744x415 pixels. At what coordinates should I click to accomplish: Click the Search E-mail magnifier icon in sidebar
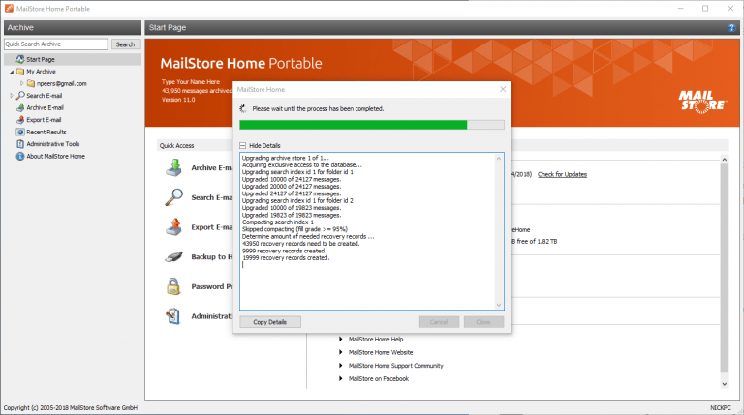coord(20,96)
